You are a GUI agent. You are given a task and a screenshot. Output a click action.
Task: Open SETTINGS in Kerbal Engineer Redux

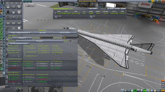117,9
